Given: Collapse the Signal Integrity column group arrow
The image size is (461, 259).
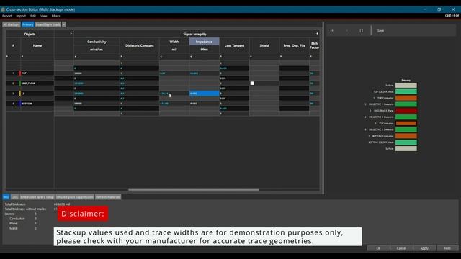Looking at the screenshot, I should [x=317, y=34].
